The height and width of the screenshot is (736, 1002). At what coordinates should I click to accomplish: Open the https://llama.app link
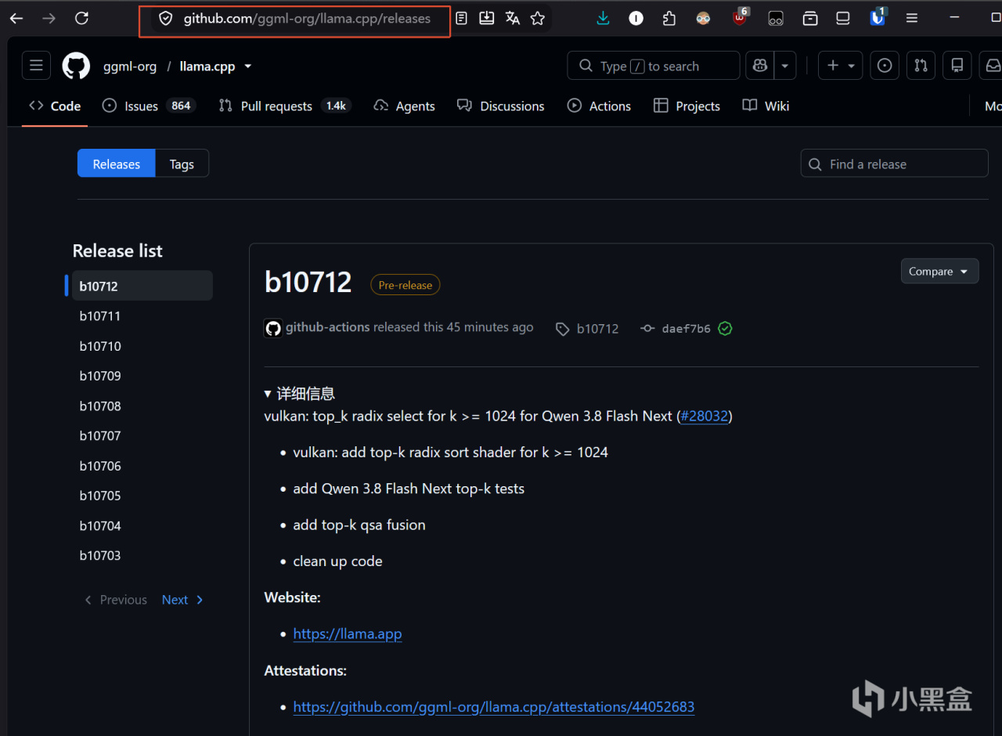[348, 633]
